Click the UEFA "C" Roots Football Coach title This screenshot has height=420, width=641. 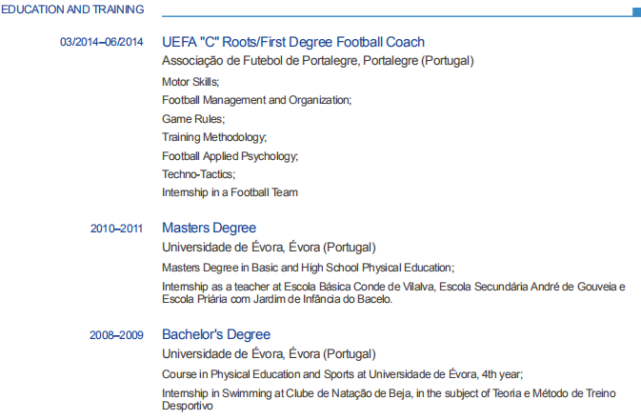[x=293, y=42]
